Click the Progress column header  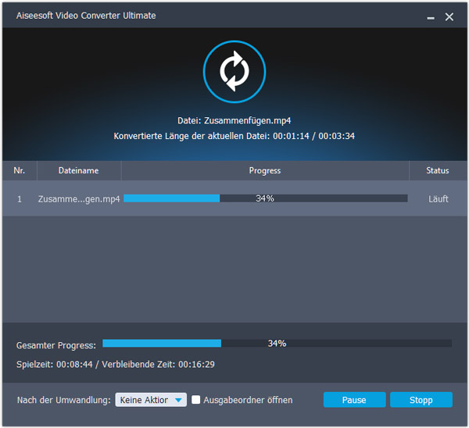click(x=264, y=170)
